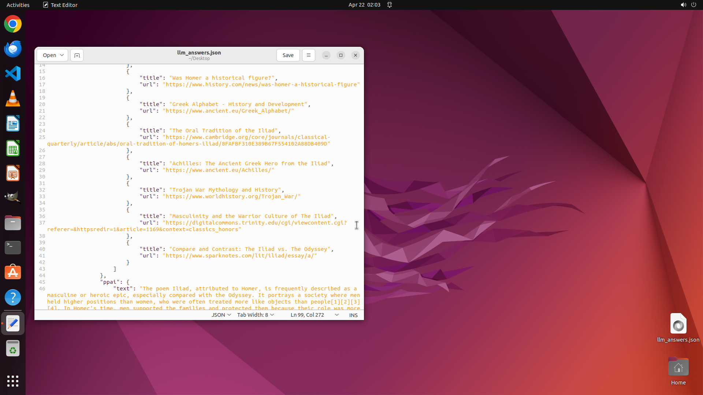Screen dimensions: 703x395
Task: Open the JSON language selector dropdown
Action: (x=221, y=315)
